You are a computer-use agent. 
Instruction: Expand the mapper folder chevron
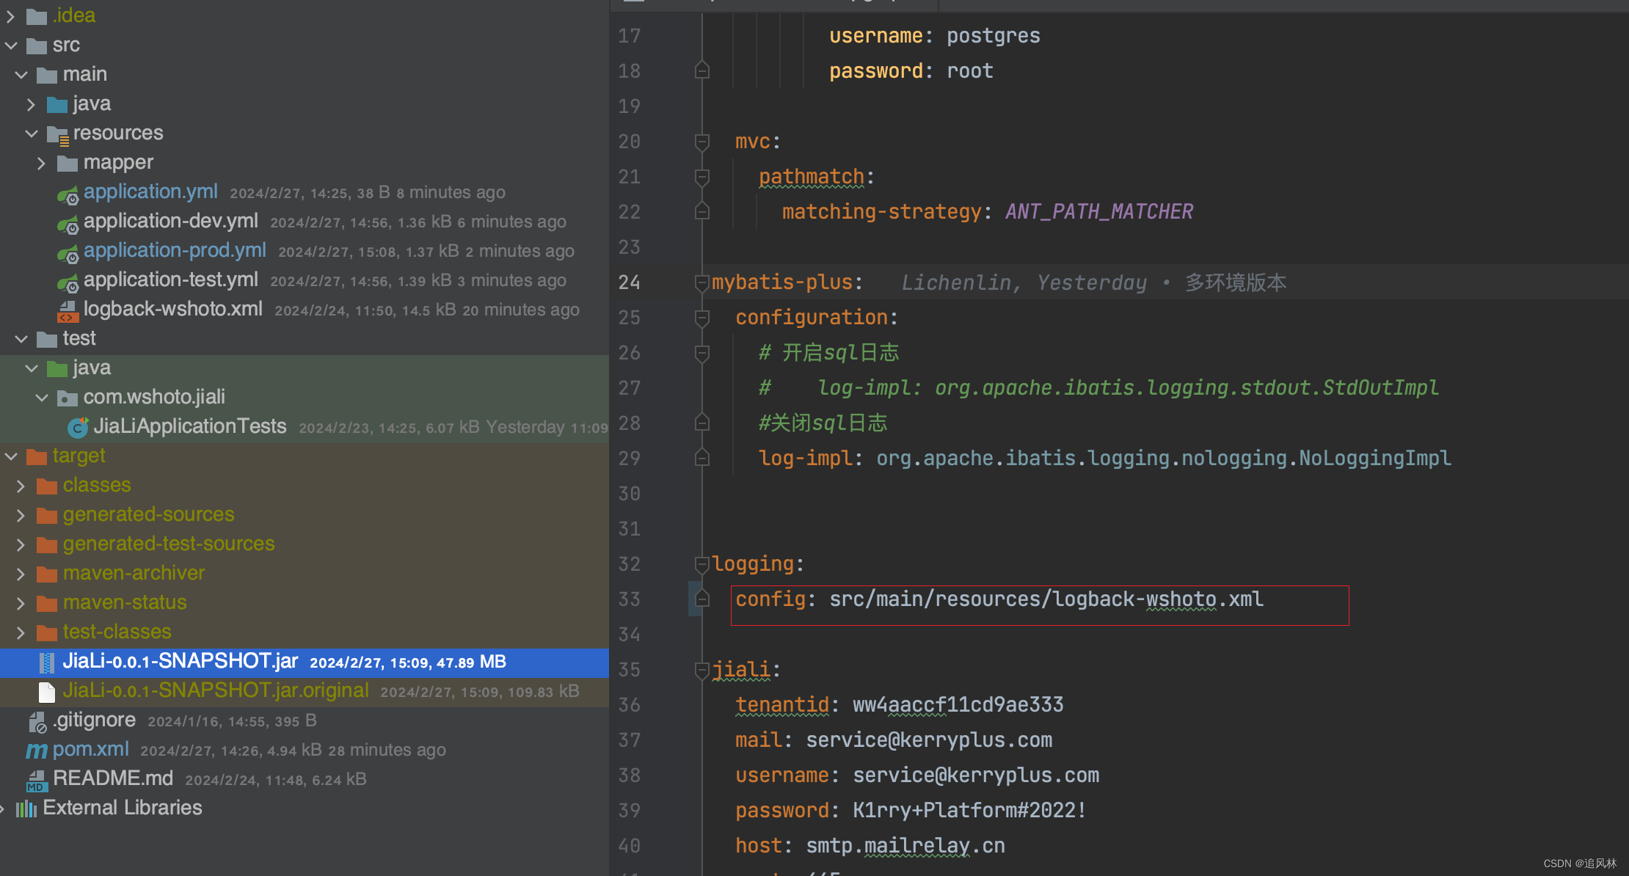point(42,163)
